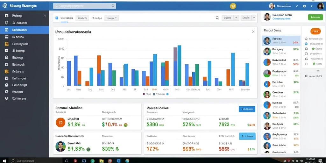Open the Windows Start menu
The width and height of the screenshot is (326, 163).
pyautogui.click(x=4, y=161)
